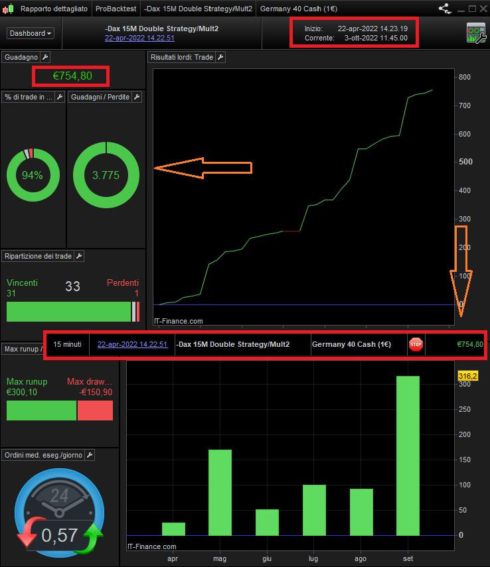Image resolution: width=490 pixels, height=567 pixels.
Task: Open the Dashboard dropdown
Action: click(31, 33)
